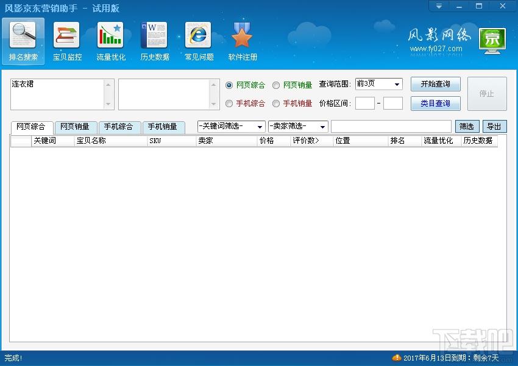Sort by the 宝贝名称 column header
This screenshot has width=518, height=366.
point(111,141)
